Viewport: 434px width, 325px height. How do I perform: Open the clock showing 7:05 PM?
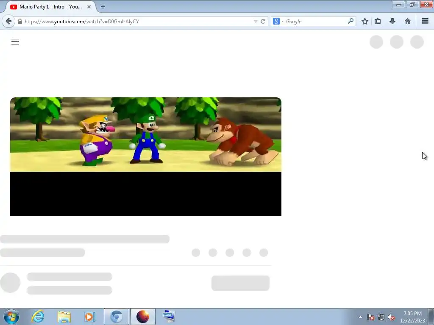pos(412,317)
